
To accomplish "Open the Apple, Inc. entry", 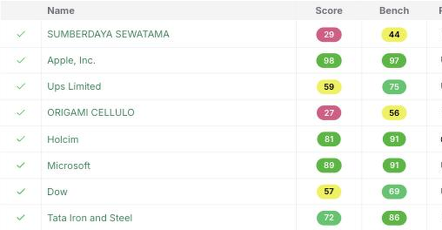I will [x=71, y=61].
